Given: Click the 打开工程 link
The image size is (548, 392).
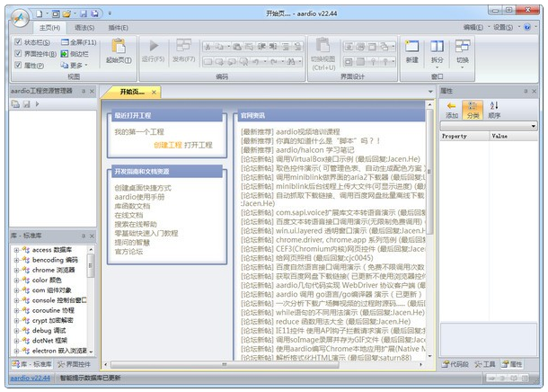Looking at the screenshot, I should (x=199, y=145).
